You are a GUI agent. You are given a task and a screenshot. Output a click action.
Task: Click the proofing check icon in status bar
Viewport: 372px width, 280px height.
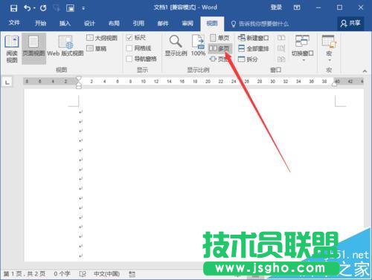click(83, 274)
